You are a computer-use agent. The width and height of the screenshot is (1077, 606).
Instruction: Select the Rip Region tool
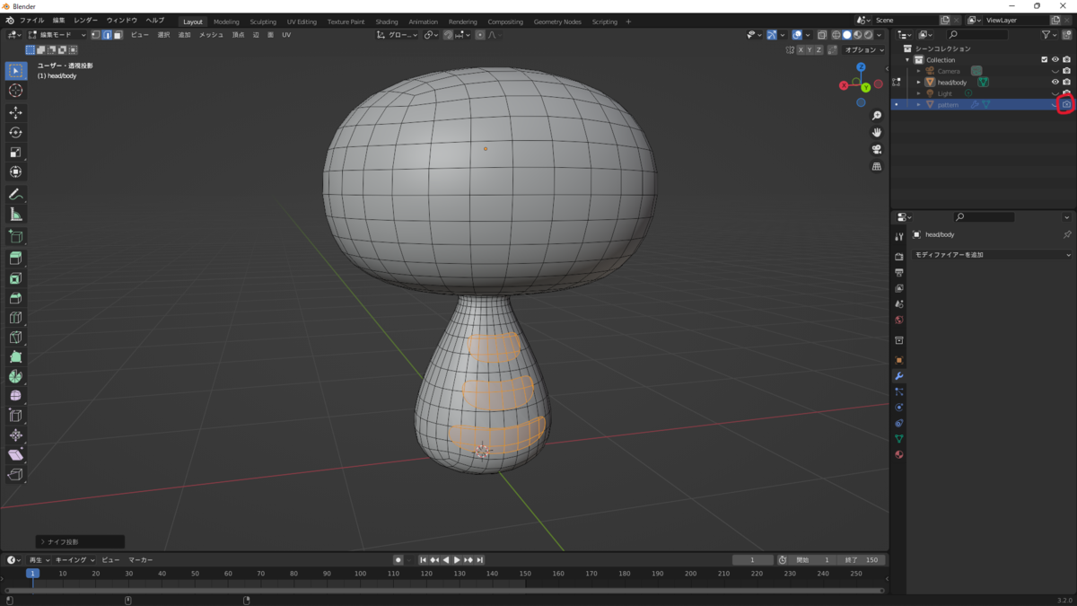(x=15, y=475)
